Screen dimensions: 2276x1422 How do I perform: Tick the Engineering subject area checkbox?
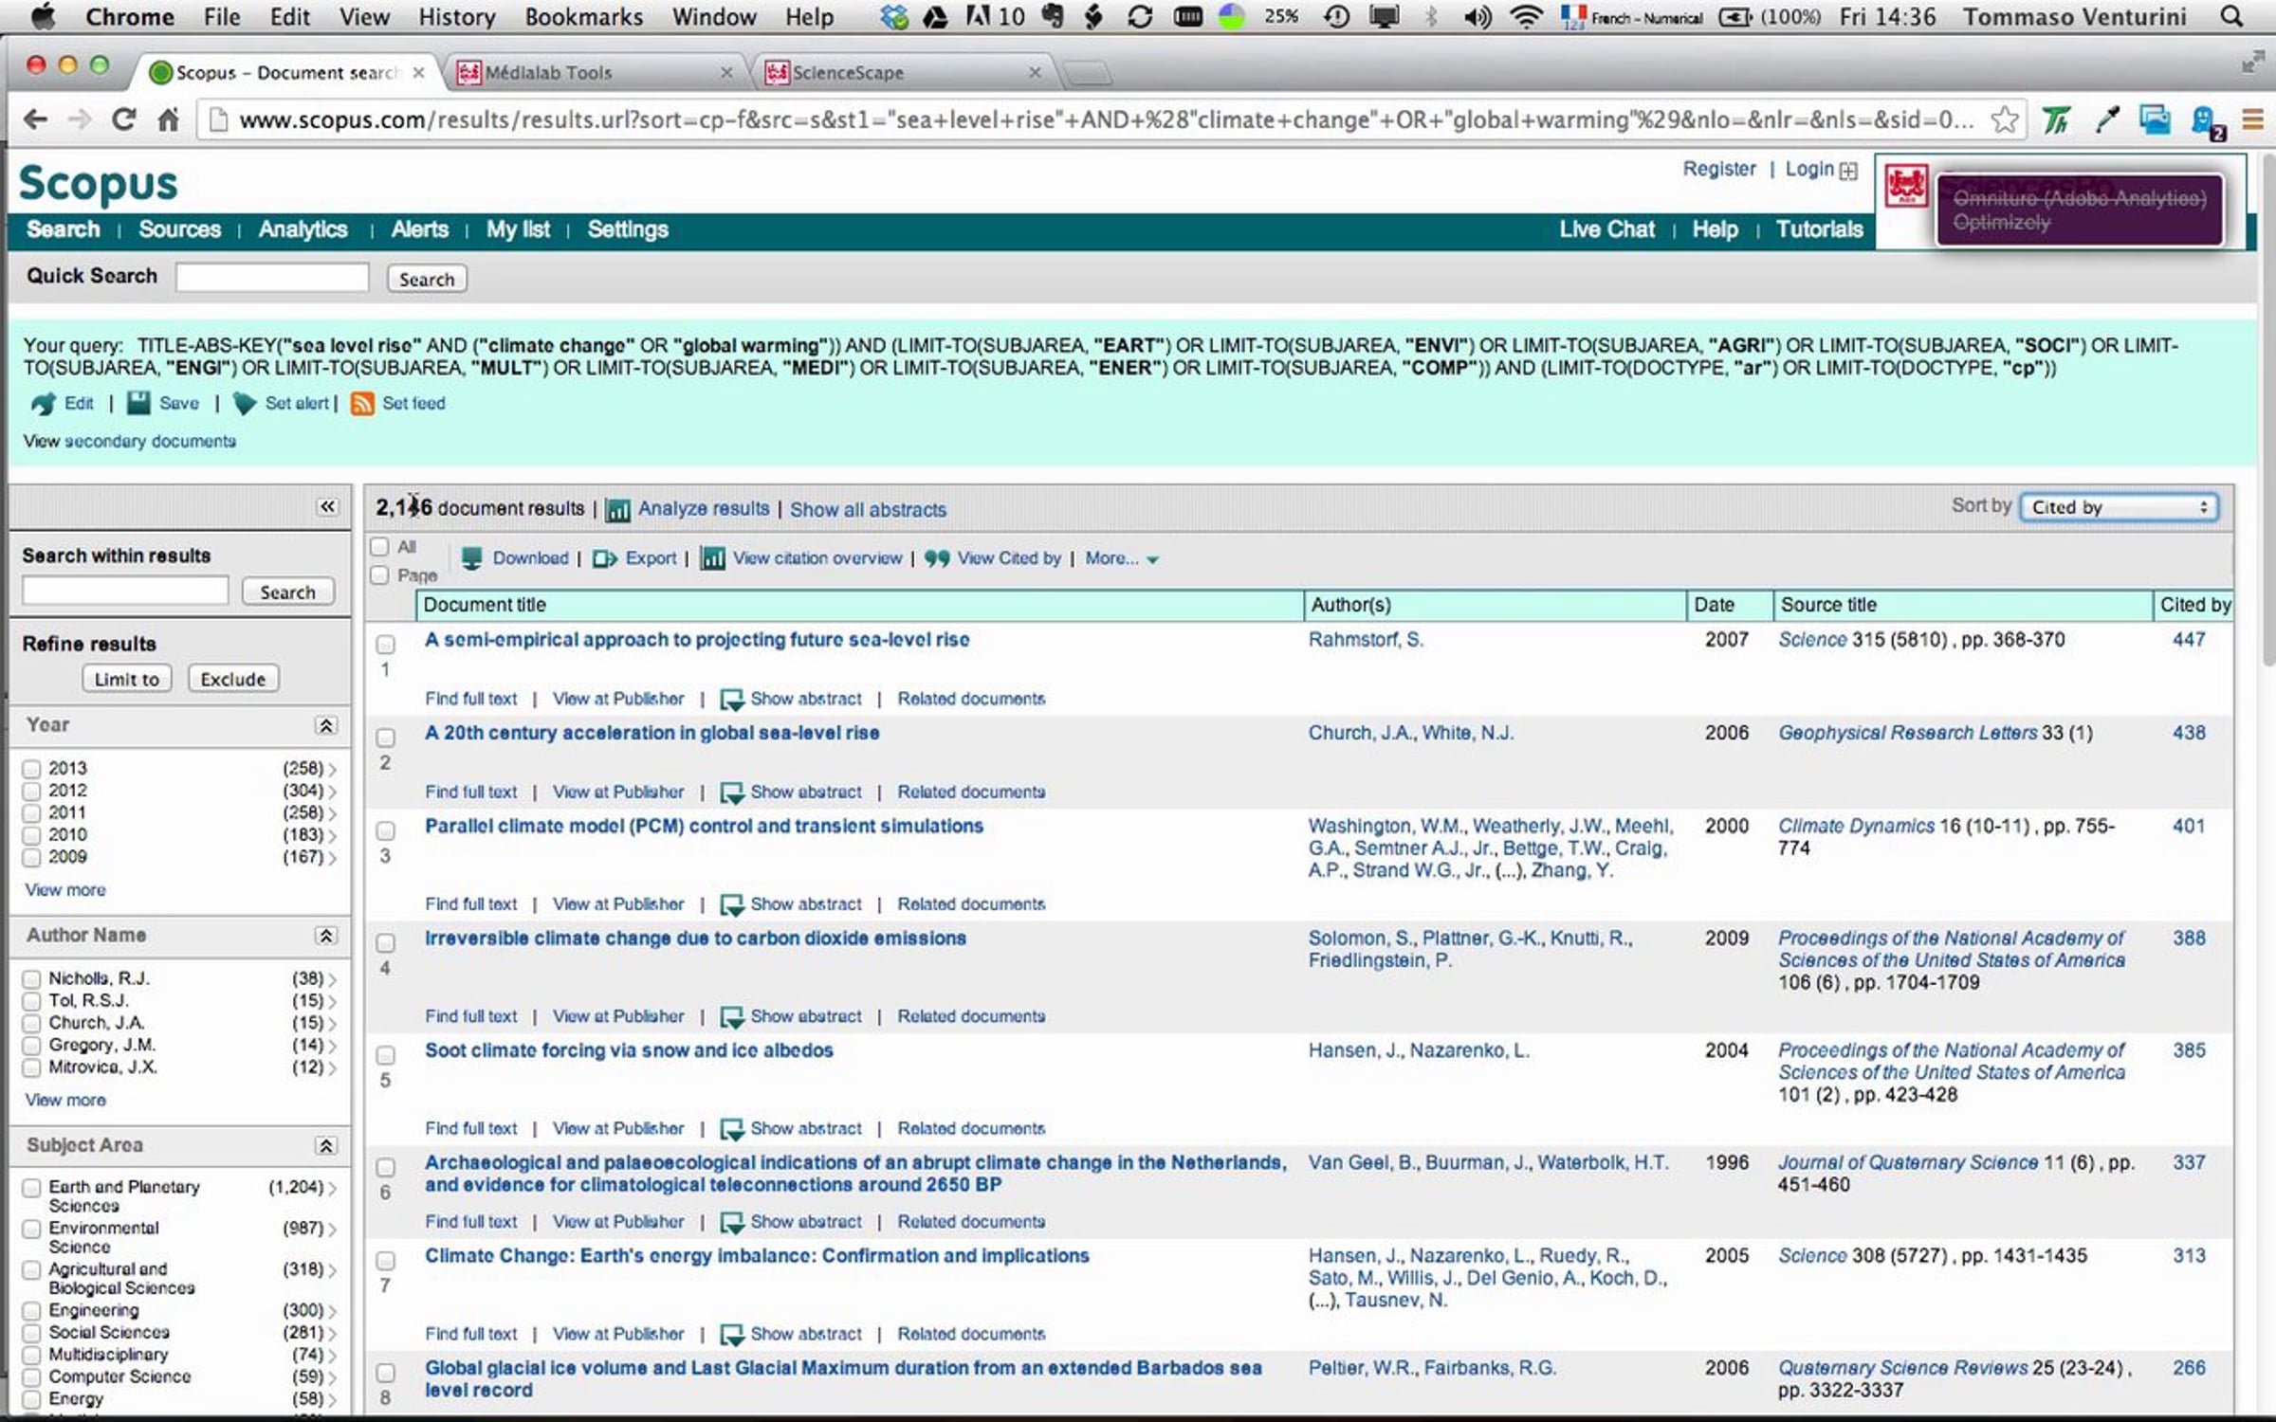(31, 1311)
